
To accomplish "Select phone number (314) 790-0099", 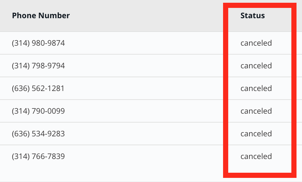I will (38, 111).
